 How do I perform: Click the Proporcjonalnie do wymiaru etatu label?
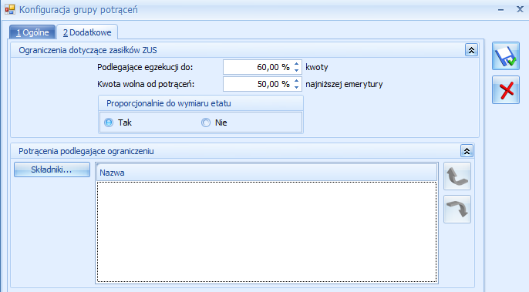pyautogui.click(x=169, y=103)
